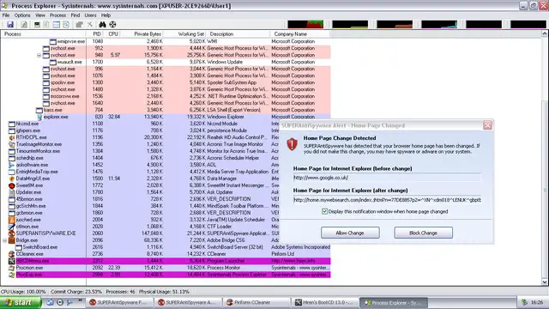Sort by the Company Name column header
The image size is (549, 309).
pyautogui.click(x=299, y=34)
